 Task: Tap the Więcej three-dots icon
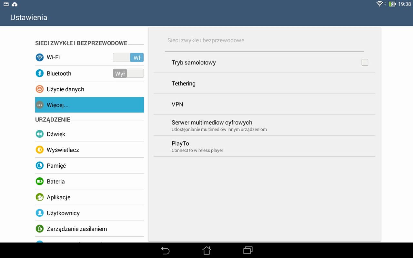coord(40,105)
